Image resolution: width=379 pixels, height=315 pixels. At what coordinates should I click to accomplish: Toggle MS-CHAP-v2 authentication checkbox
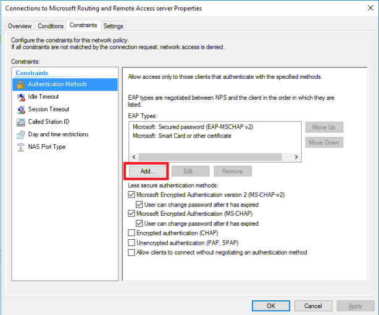pyautogui.click(x=131, y=195)
